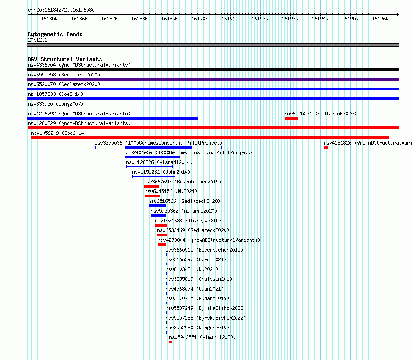Click the 20p12.1 cytogenetic band bar
This screenshot has width=412, height=360.
[213, 45]
